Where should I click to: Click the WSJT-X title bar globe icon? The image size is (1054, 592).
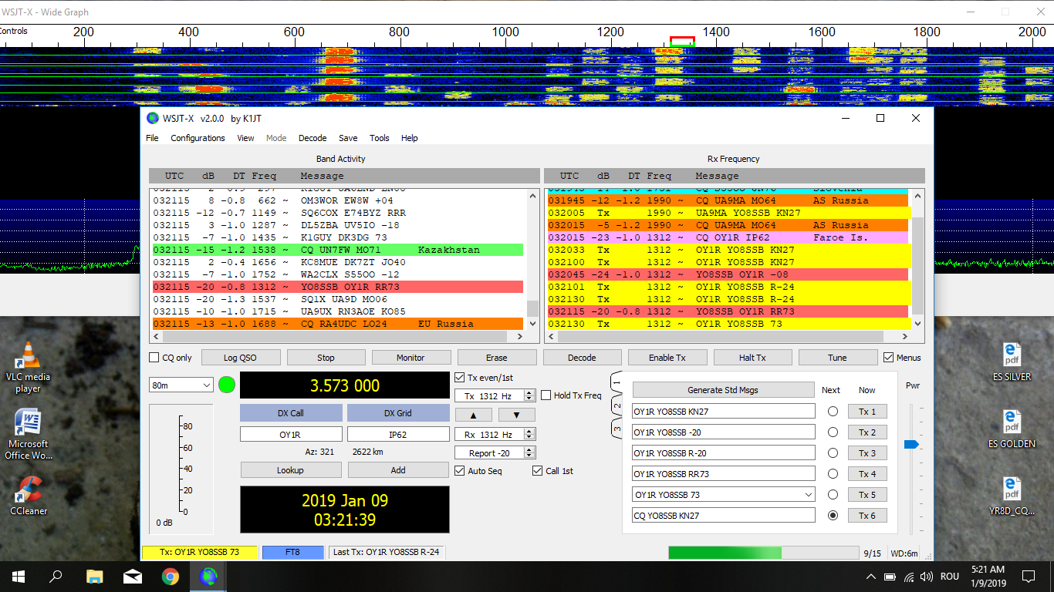coord(153,118)
